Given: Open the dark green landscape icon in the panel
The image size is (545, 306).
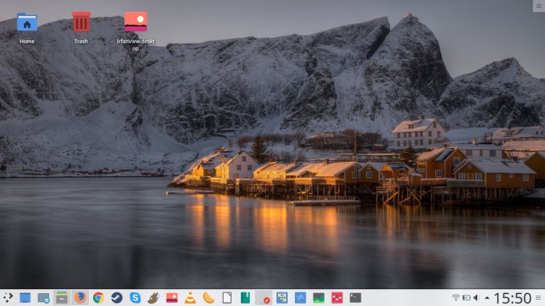Looking at the screenshot, I should [319, 298].
